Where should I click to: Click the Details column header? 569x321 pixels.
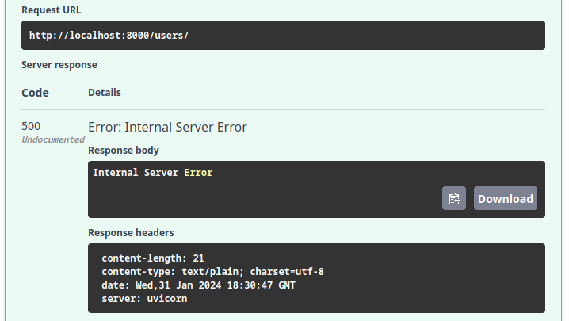[105, 92]
